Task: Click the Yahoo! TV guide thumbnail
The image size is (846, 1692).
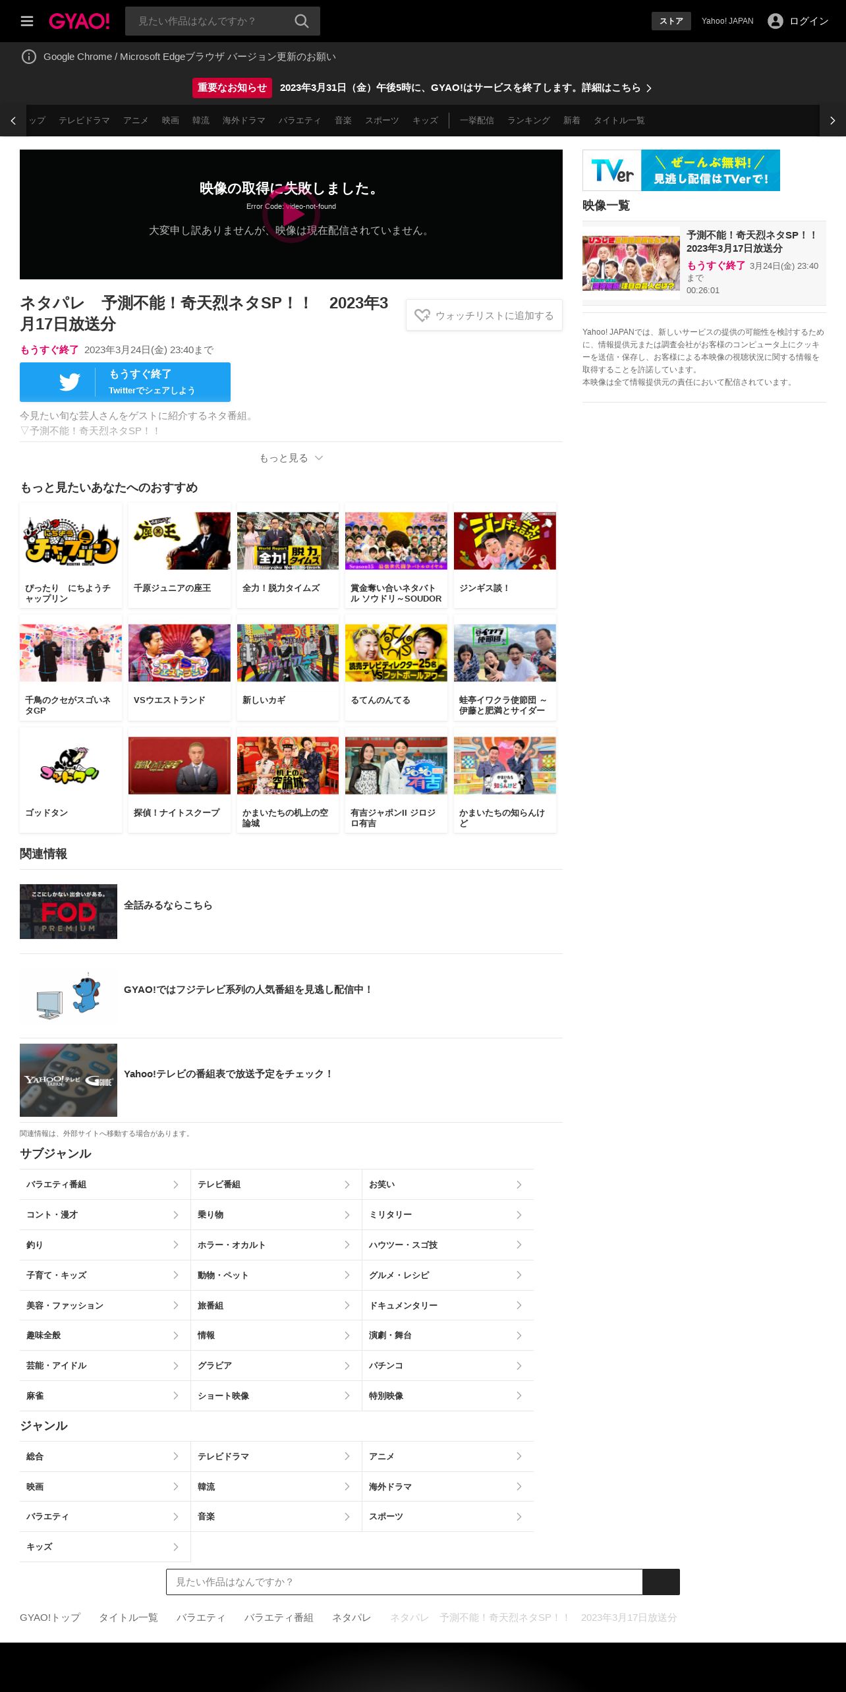Action: (69, 1080)
